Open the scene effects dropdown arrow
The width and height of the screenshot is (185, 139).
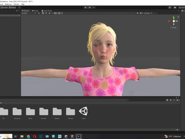pos(52,13)
